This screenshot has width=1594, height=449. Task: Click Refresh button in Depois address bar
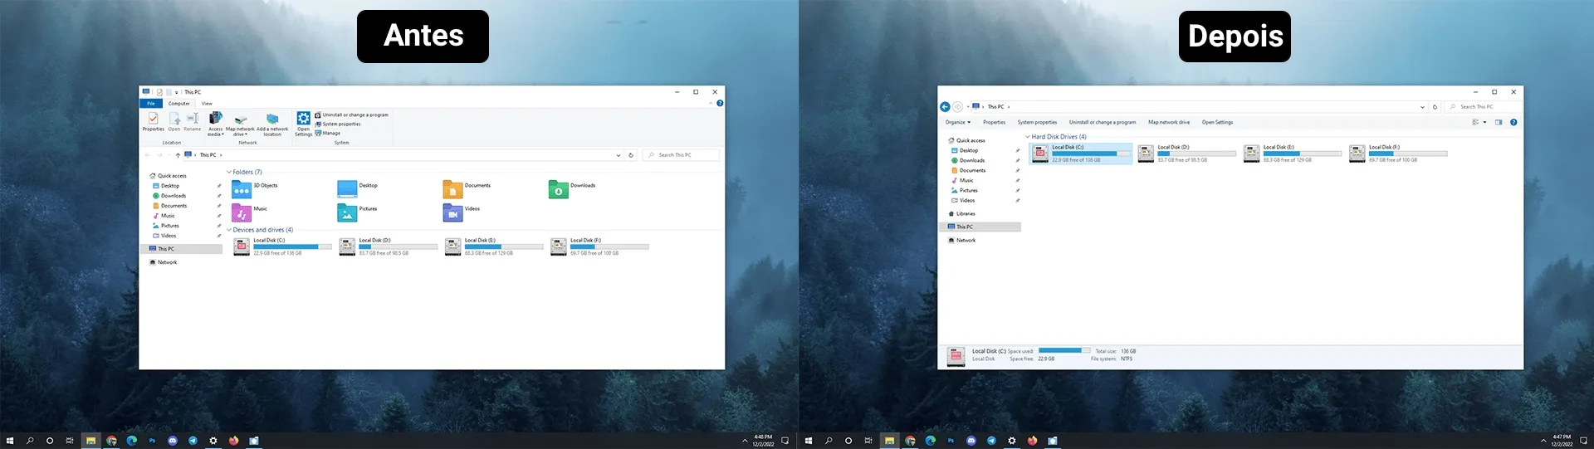coord(1435,107)
